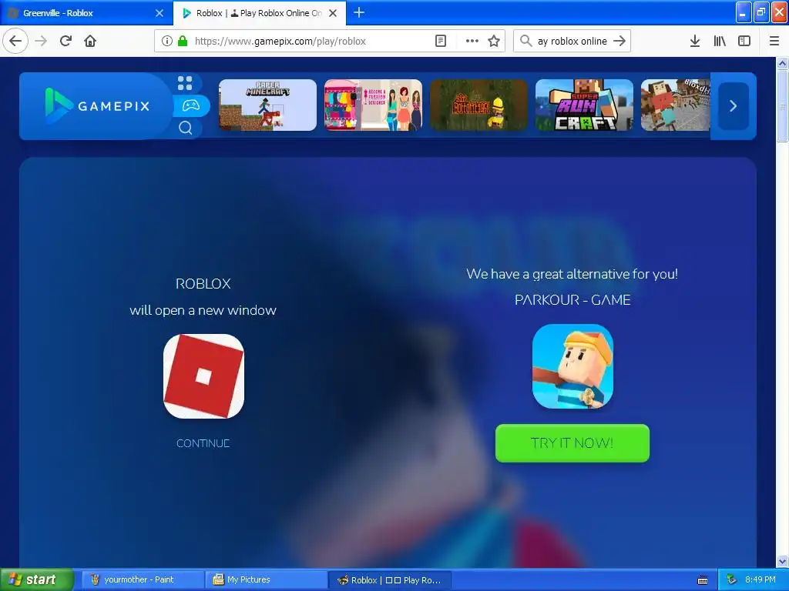789x591 pixels.
Task: Open the Library bookmarks icon
Action: pyautogui.click(x=720, y=41)
